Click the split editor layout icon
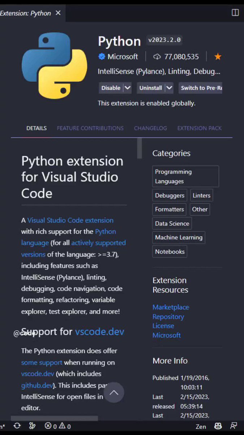Viewport: 244px width, 435px height. point(235,13)
